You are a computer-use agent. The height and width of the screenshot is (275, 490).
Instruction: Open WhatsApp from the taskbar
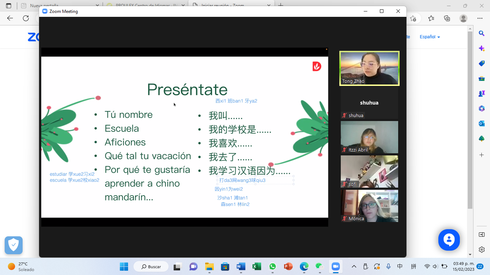273,266
